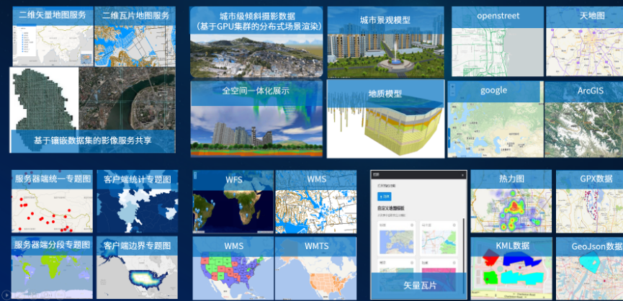Image resolution: width=623 pixels, height=301 pixels.
Task: Click the Europe map template thumbnail in 矢量瓦片 panel
Action: [397, 242]
